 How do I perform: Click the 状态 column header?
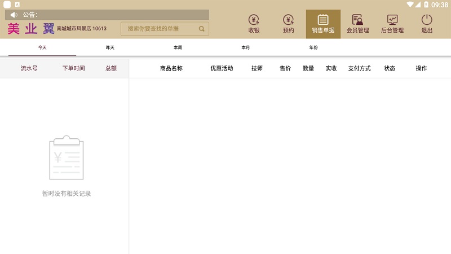tap(390, 68)
